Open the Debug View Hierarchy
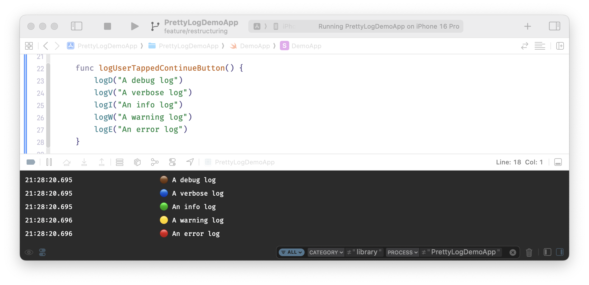Screen dimensions: 589x285 [137, 162]
